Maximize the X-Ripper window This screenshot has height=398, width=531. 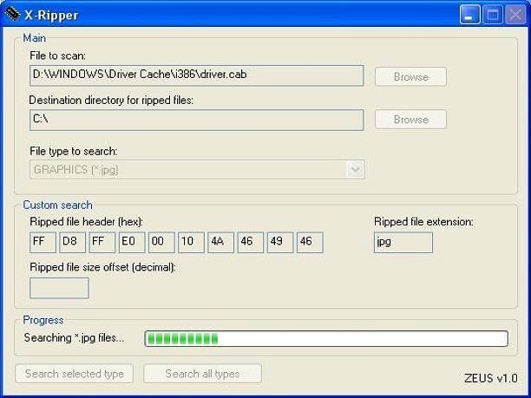pyautogui.click(x=493, y=15)
